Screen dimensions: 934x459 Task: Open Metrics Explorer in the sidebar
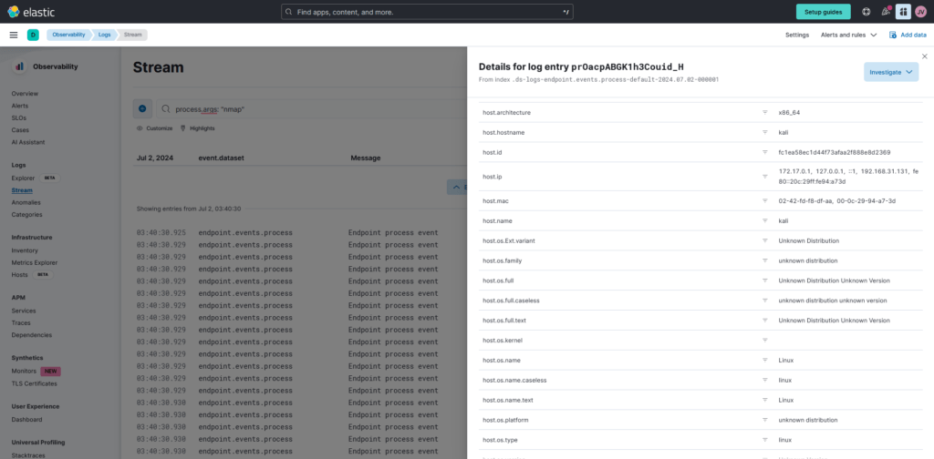35,263
